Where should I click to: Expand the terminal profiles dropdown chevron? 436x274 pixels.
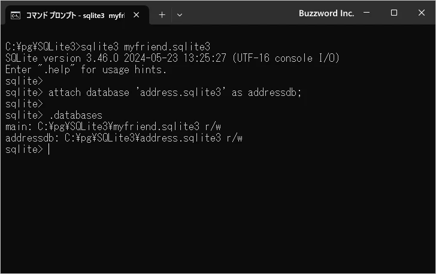(x=180, y=14)
